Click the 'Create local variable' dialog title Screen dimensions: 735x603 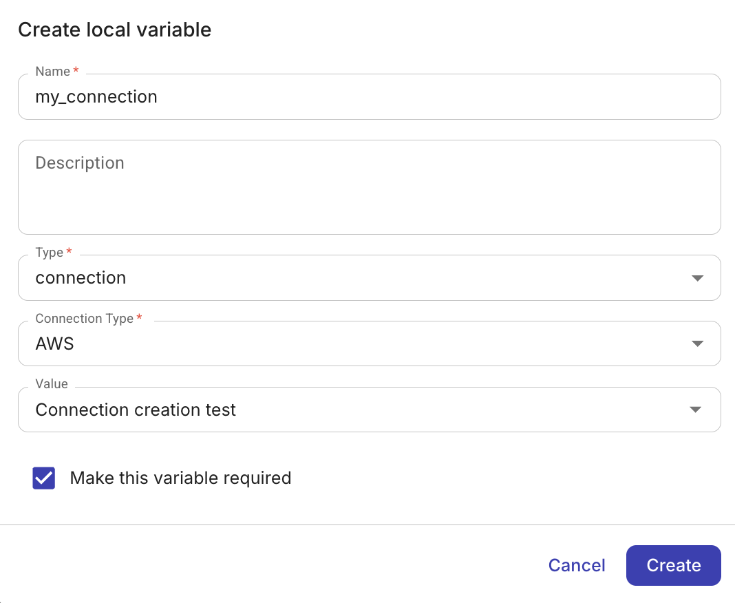[x=114, y=30]
